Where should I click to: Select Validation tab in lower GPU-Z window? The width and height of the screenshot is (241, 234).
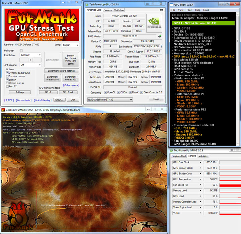point(203,156)
